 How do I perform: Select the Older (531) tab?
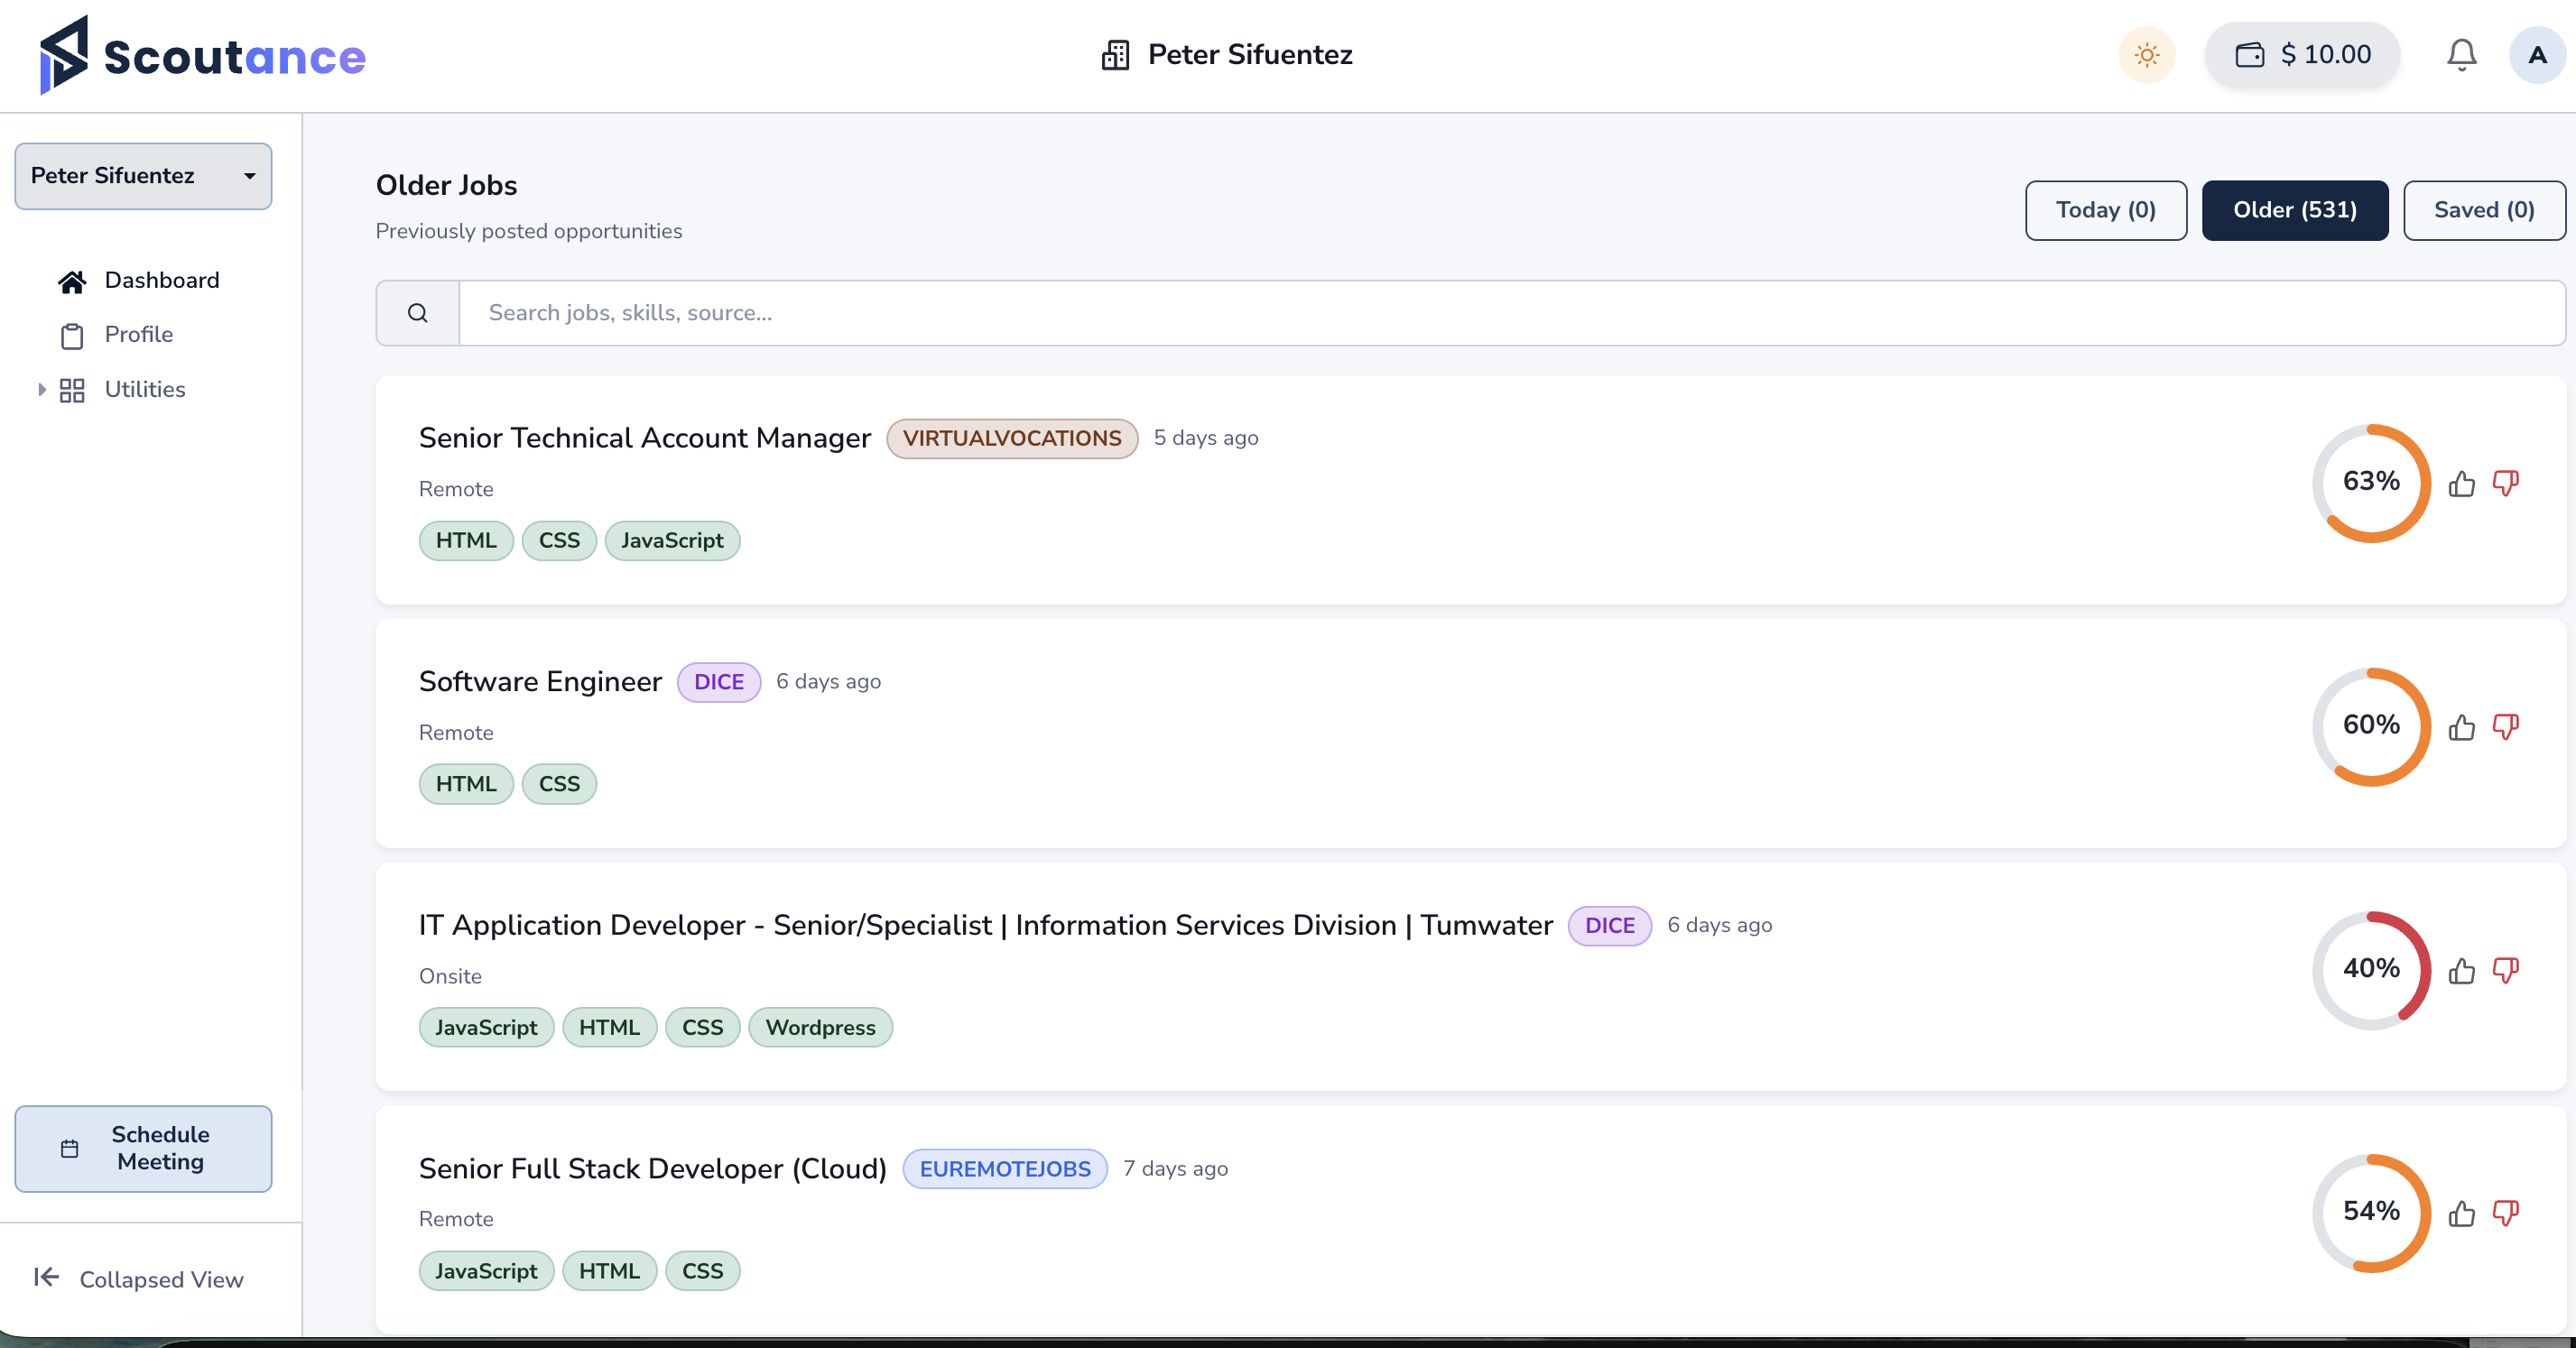[x=2294, y=210]
